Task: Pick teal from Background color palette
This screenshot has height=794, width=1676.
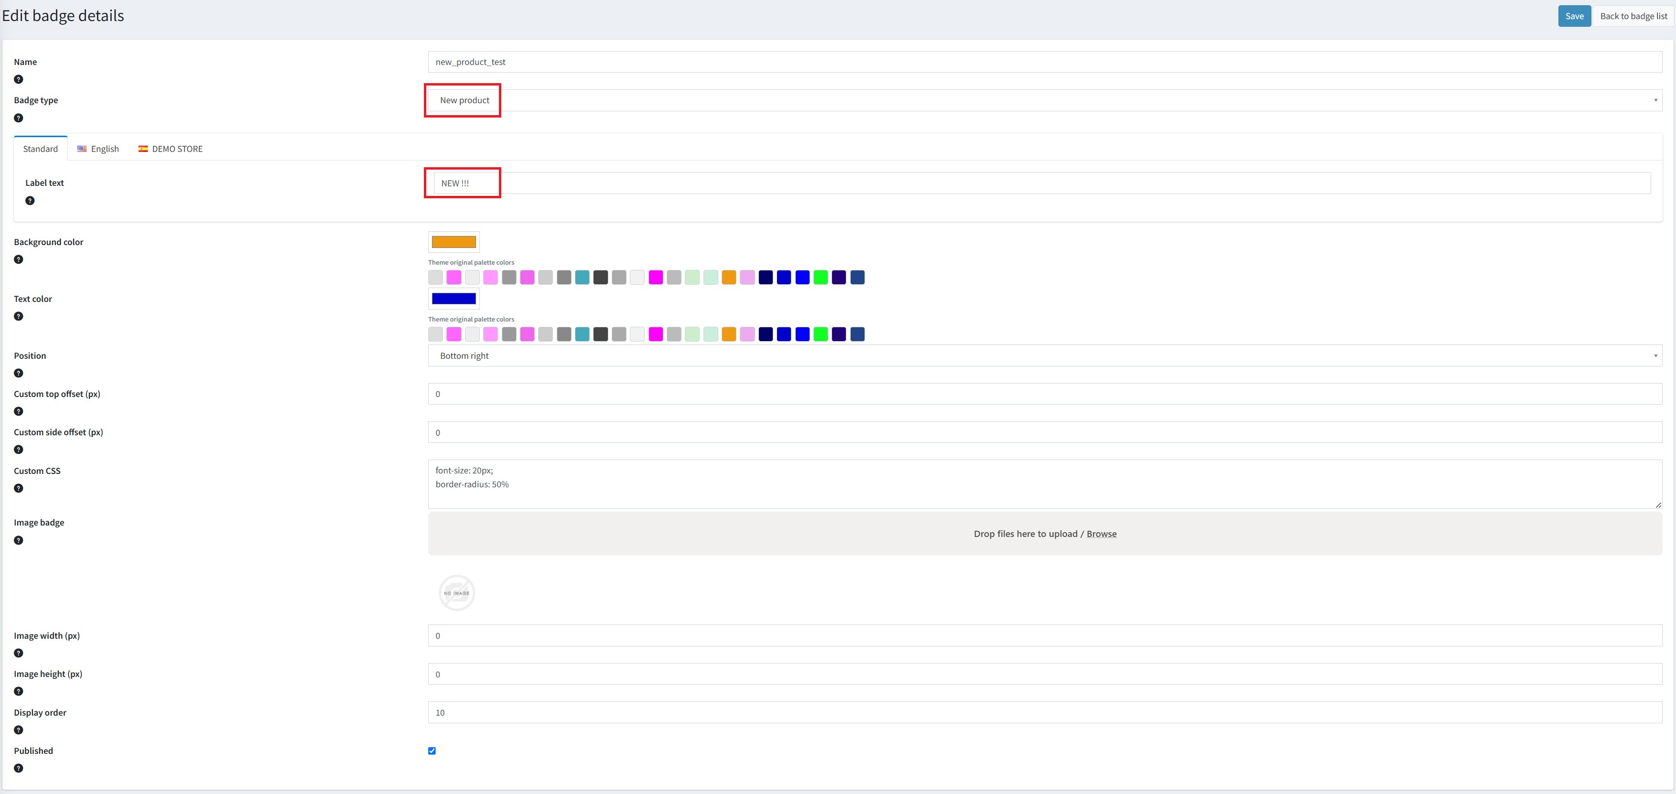Action: 582,278
